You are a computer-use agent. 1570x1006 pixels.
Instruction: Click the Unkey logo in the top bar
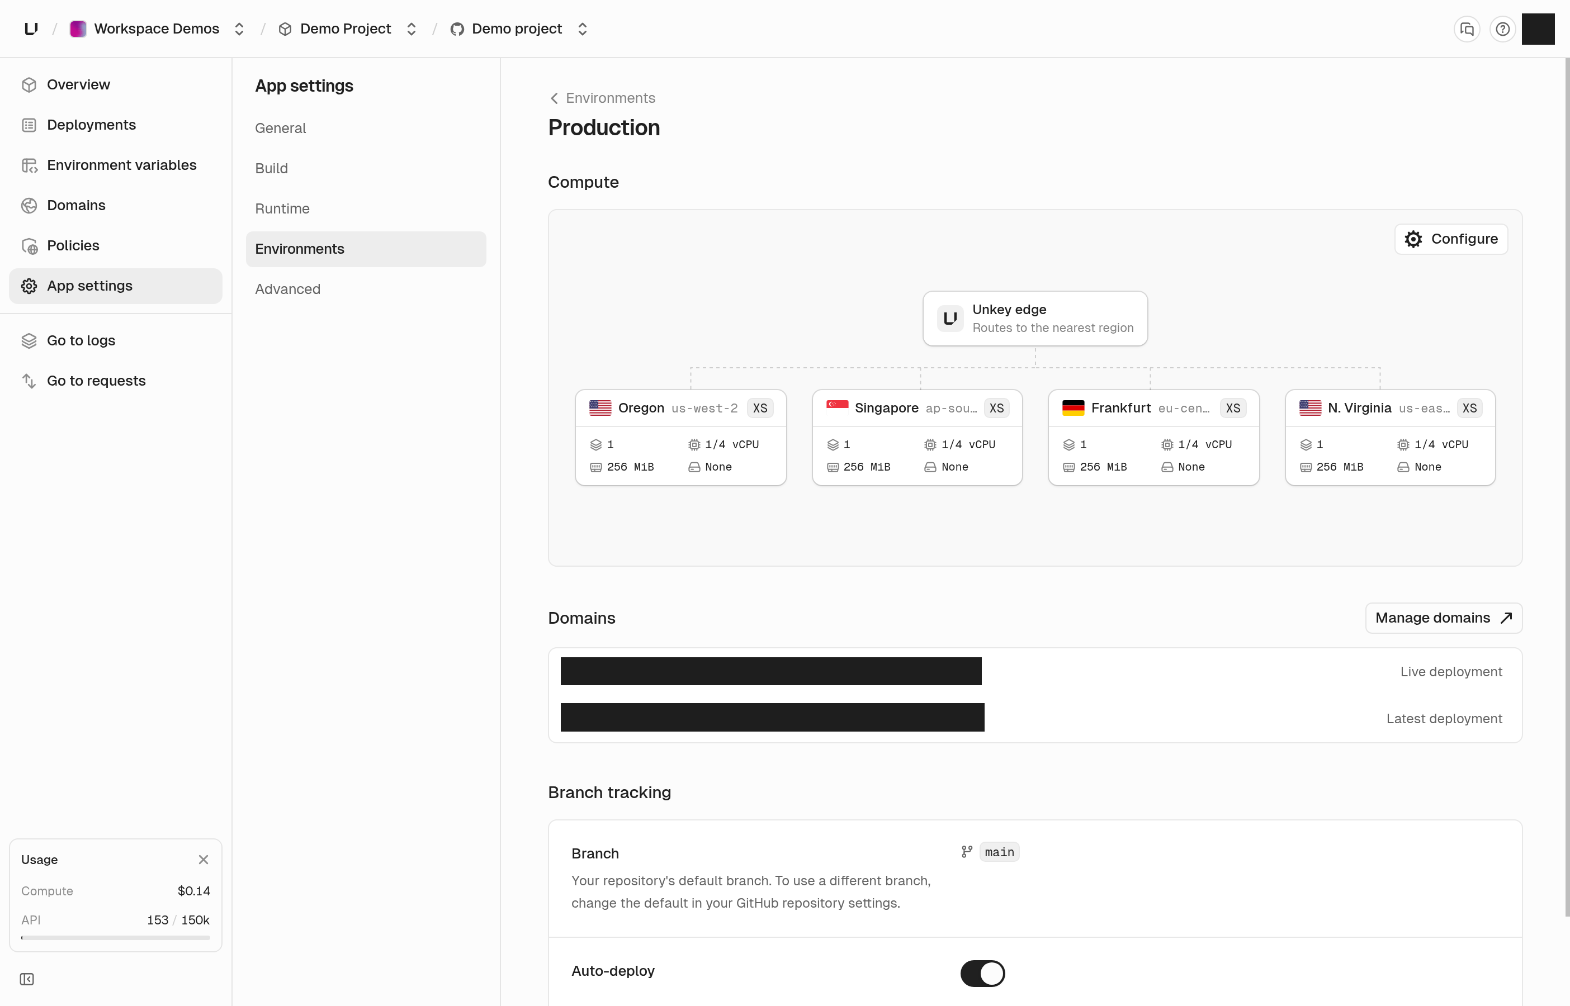tap(31, 29)
